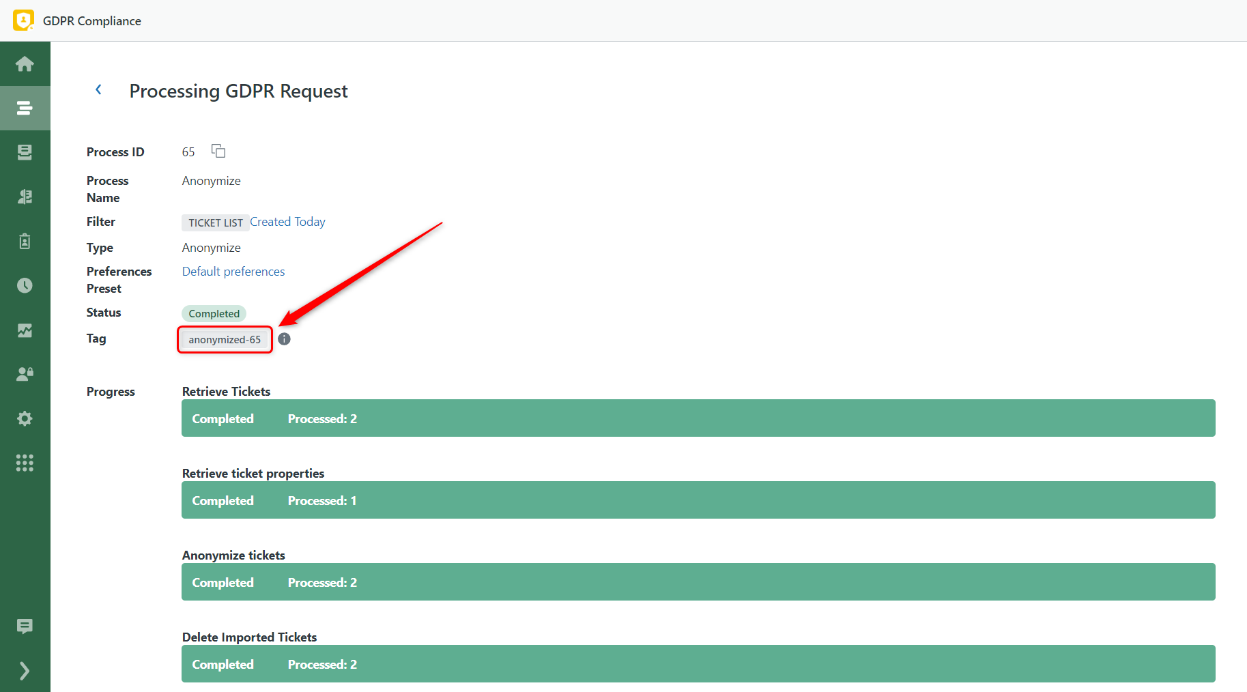This screenshot has height=692, width=1247.
Task: Click the Process Name value Anonymize
Action: click(x=212, y=181)
